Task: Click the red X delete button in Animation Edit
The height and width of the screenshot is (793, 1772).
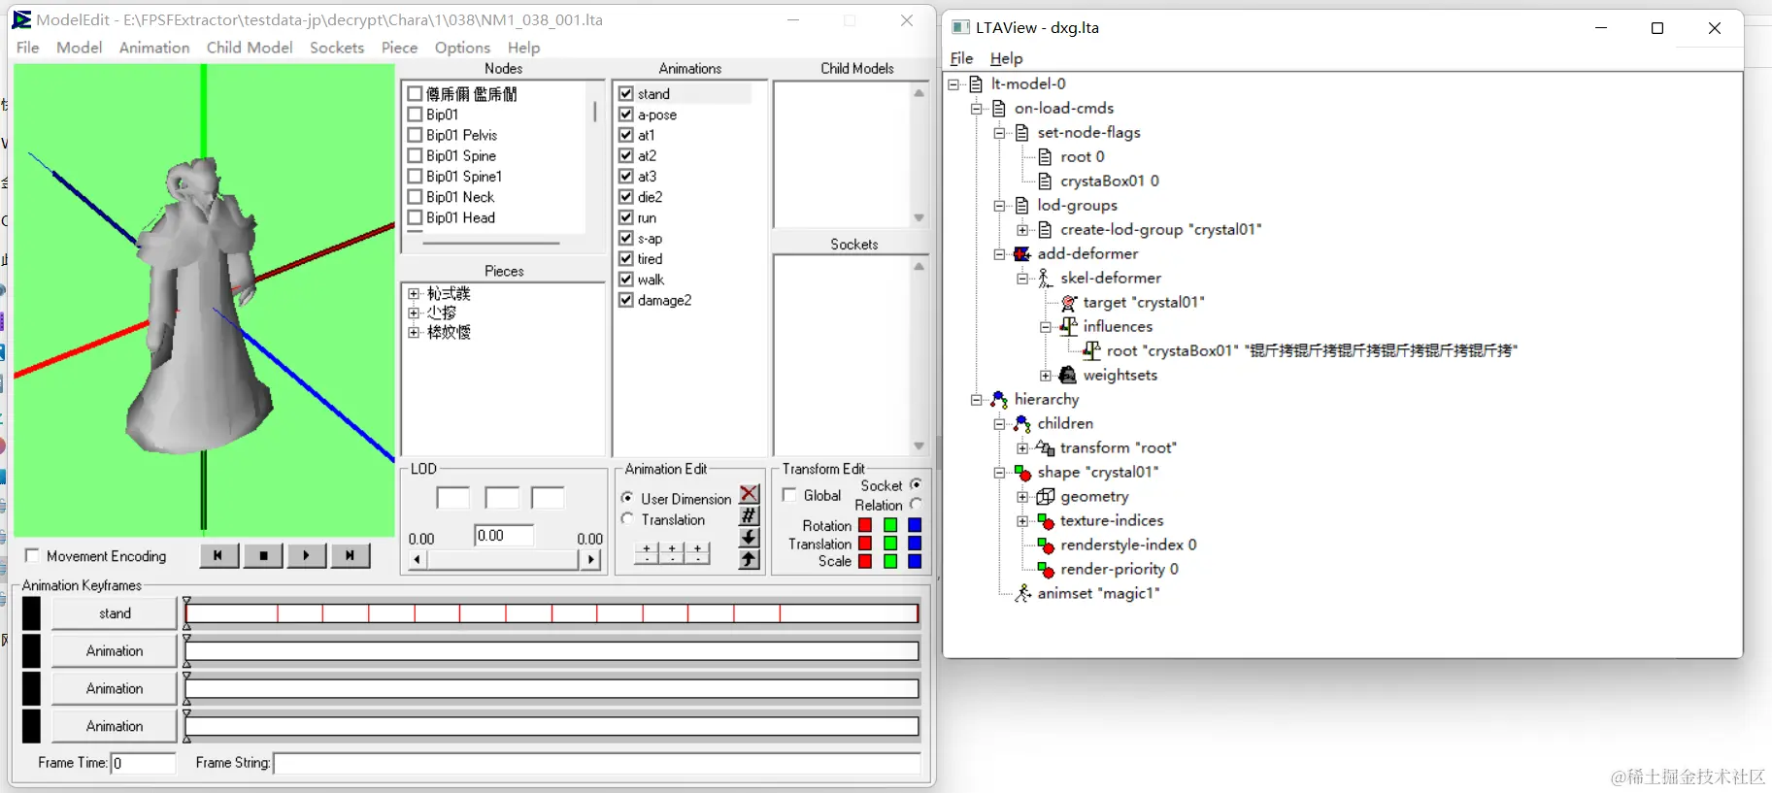Action: (749, 494)
